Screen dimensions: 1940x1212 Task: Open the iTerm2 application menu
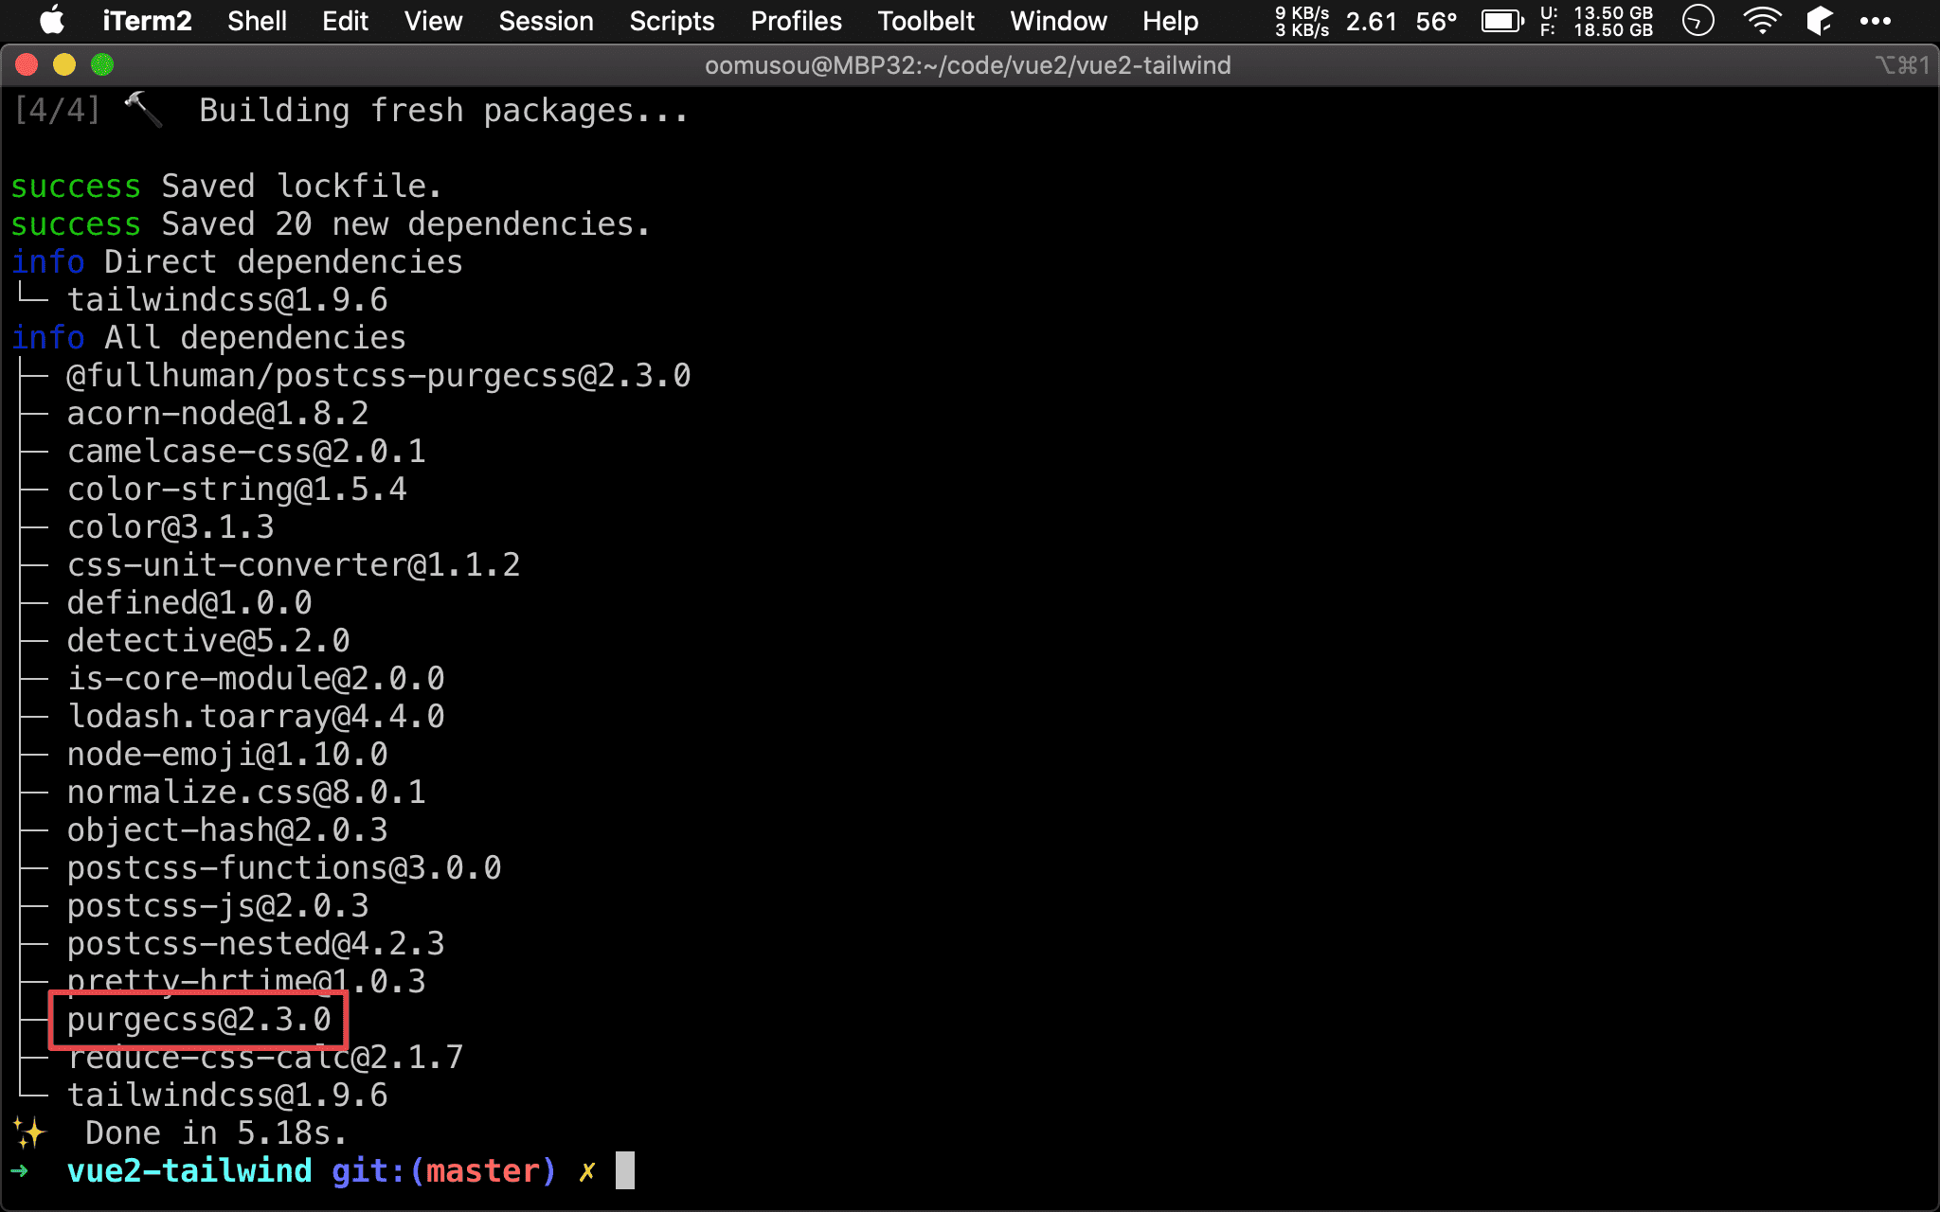point(147,21)
